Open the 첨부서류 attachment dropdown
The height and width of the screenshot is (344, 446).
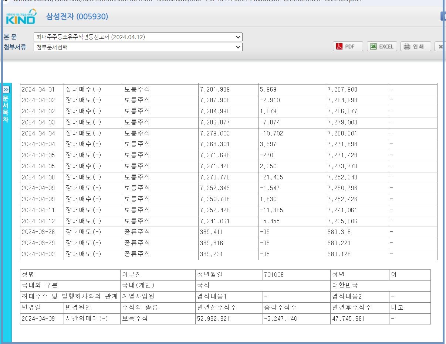pyautogui.click(x=138, y=47)
